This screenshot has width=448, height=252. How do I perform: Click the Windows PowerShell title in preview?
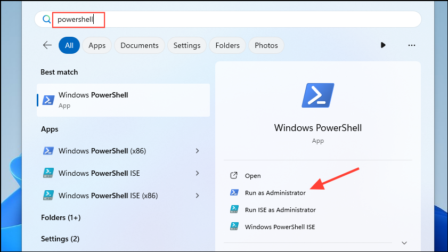coord(317,128)
